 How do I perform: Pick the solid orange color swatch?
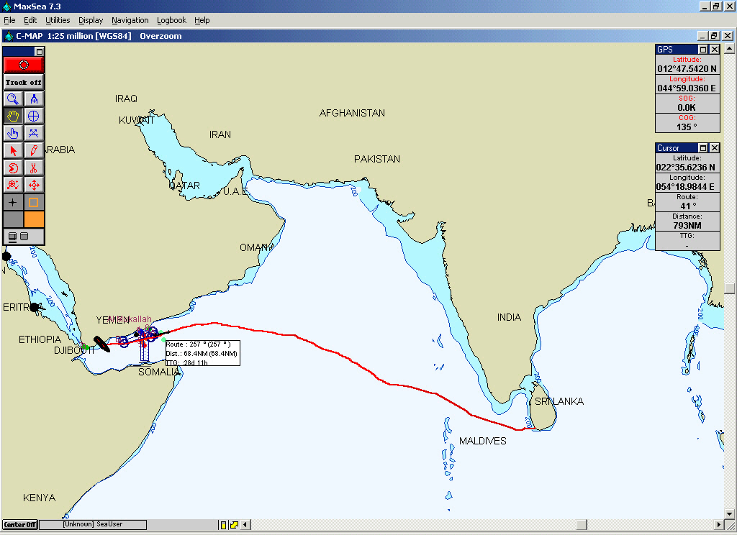[x=34, y=219]
